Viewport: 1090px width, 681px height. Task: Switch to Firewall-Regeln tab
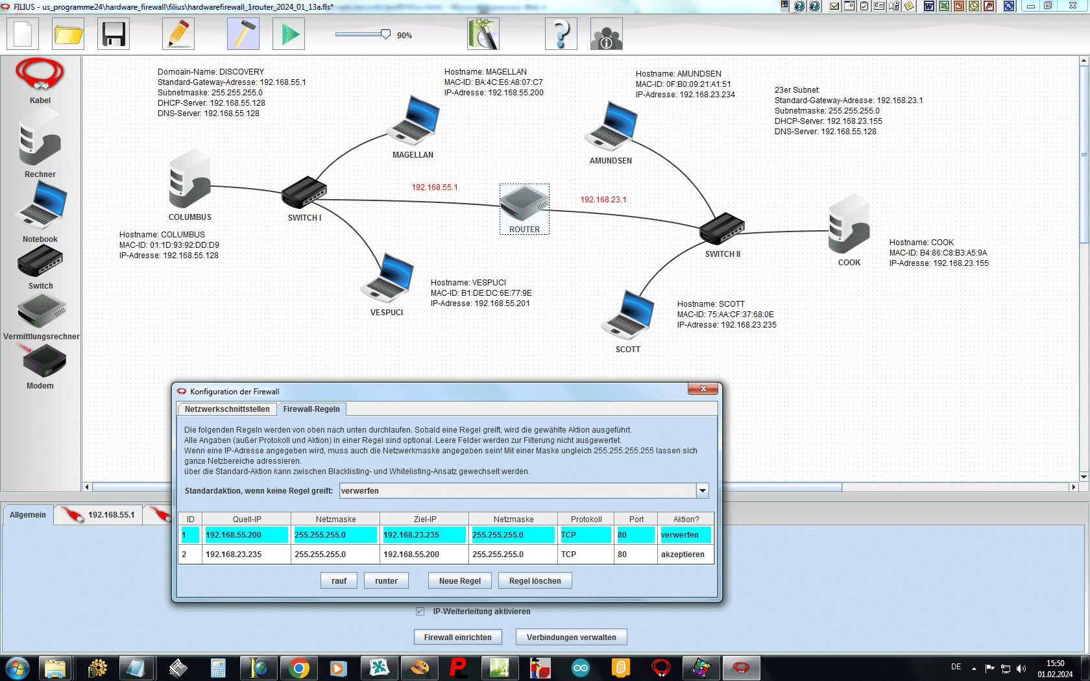(x=311, y=409)
